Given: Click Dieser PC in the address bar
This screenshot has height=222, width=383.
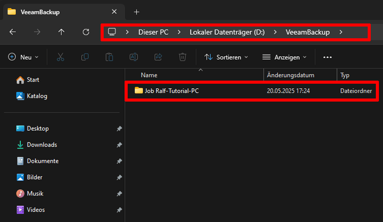Looking at the screenshot, I should click(153, 32).
